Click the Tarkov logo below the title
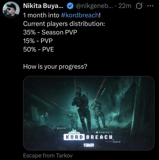 tap(89, 145)
